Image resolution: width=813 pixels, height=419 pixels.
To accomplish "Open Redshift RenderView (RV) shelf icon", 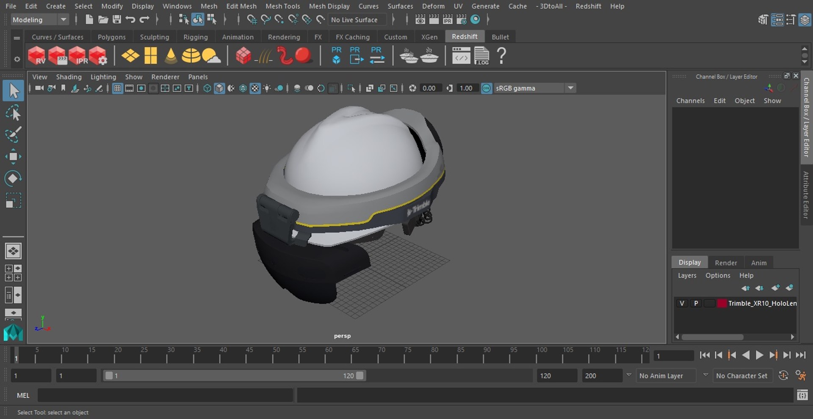I will [x=36, y=55].
